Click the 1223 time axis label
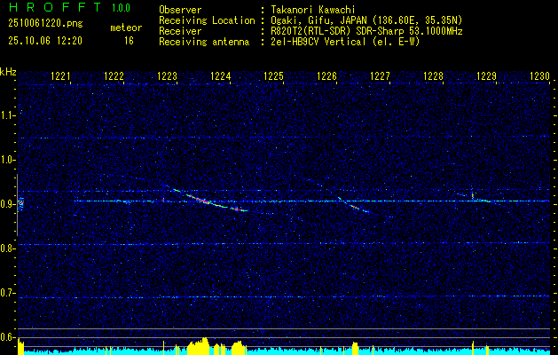The width and height of the screenshot is (558, 355). point(168,76)
